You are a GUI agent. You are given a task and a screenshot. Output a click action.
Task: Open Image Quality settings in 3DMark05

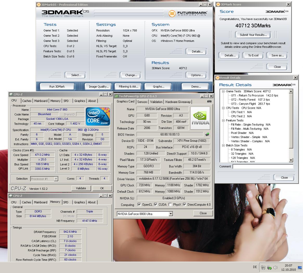coord(99,87)
